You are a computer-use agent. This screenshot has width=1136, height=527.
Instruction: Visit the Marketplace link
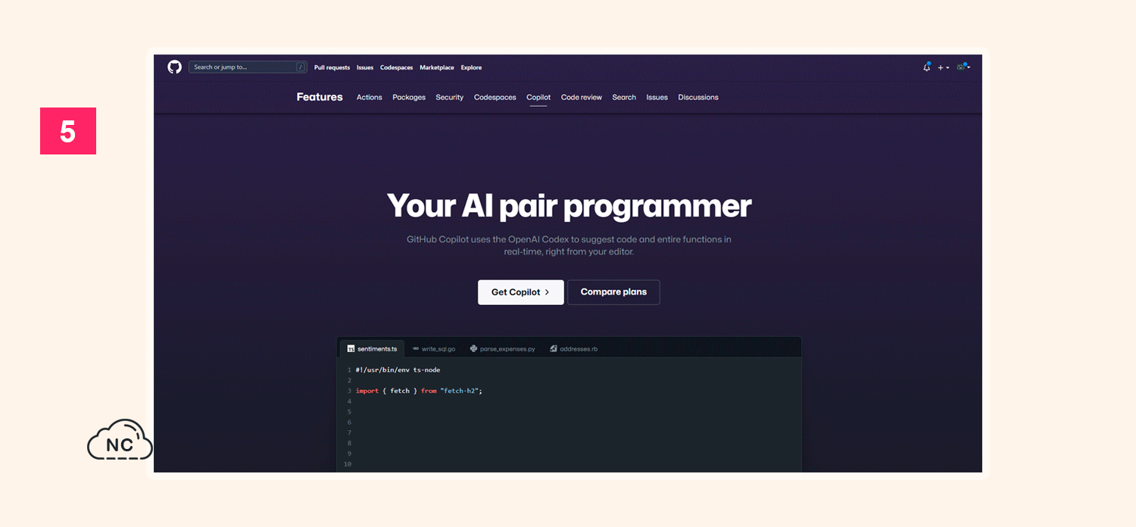click(437, 67)
